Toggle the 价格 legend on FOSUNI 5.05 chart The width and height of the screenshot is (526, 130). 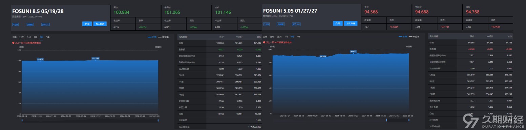tap(403, 36)
